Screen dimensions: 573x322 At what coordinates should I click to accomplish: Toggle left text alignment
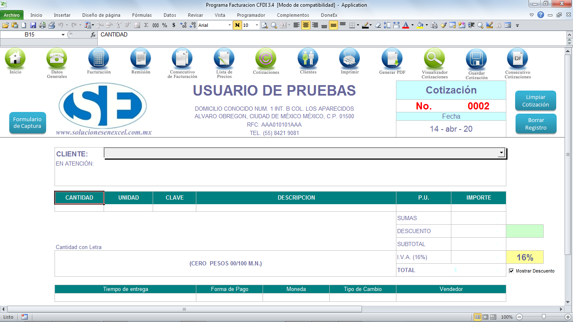297,25
